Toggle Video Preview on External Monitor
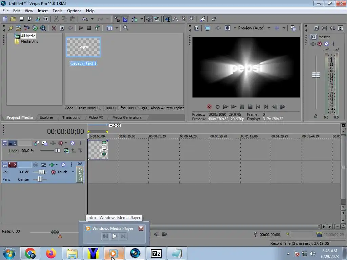The height and width of the screenshot is (260, 347). pos(207,28)
